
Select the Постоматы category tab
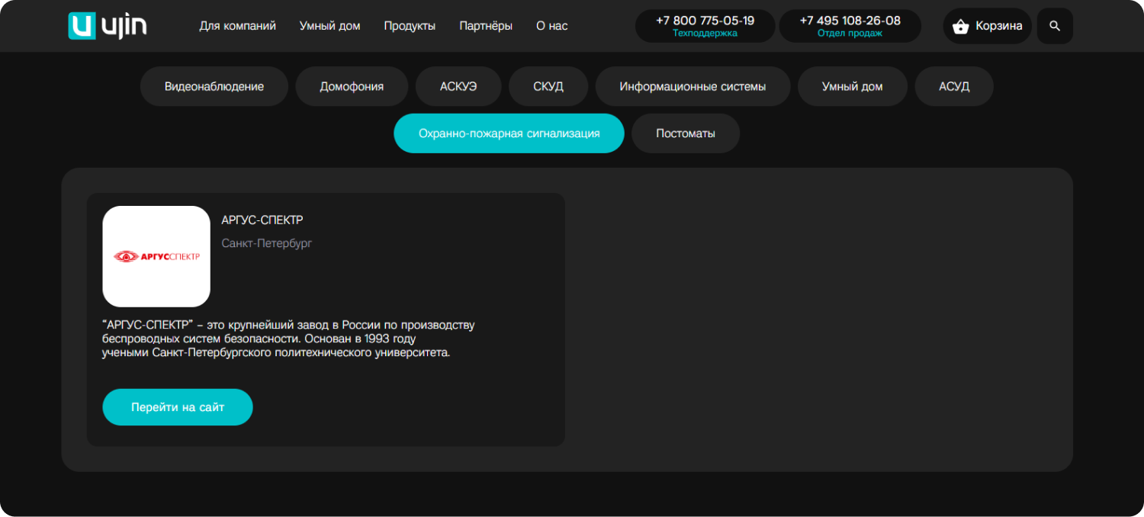click(x=686, y=133)
